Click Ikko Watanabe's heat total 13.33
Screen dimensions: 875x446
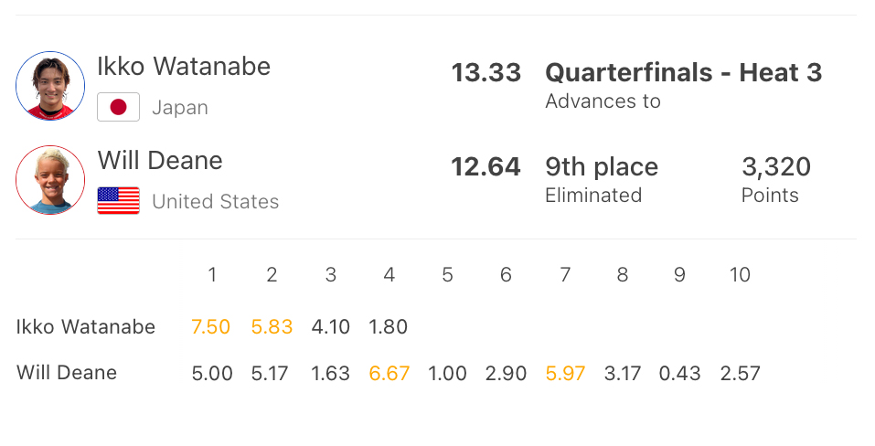tap(486, 73)
